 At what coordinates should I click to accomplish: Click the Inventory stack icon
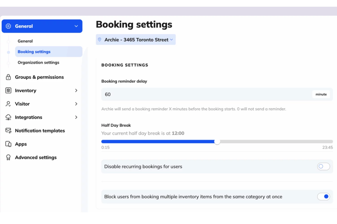coord(8,90)
